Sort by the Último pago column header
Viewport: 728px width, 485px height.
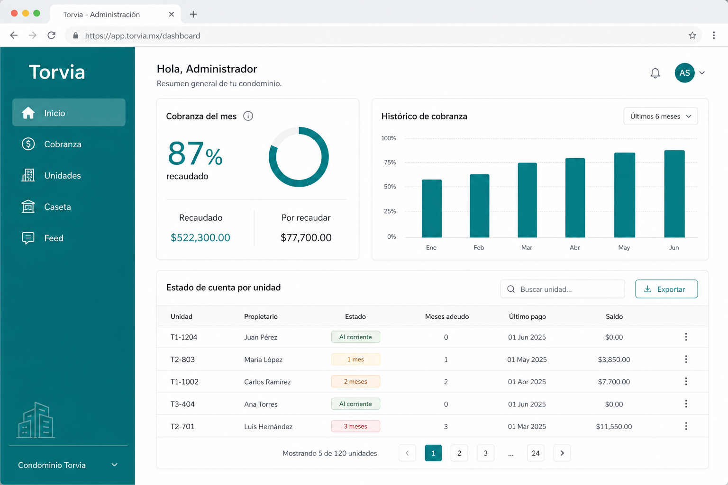(528, 316)
